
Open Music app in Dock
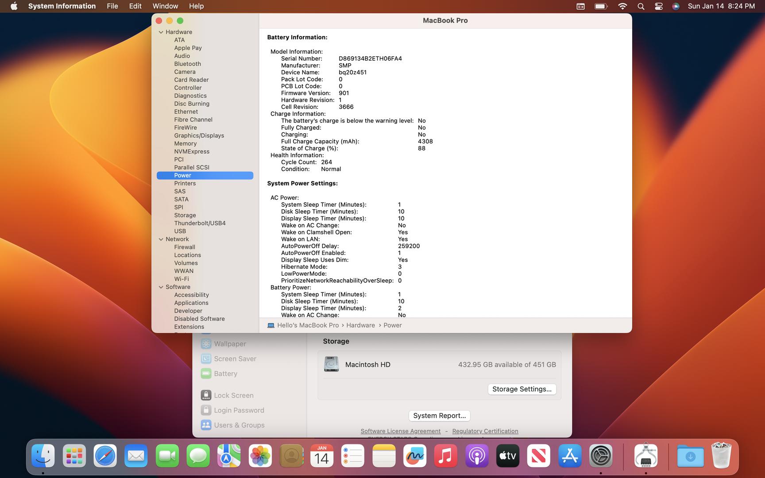click(446, 455)
